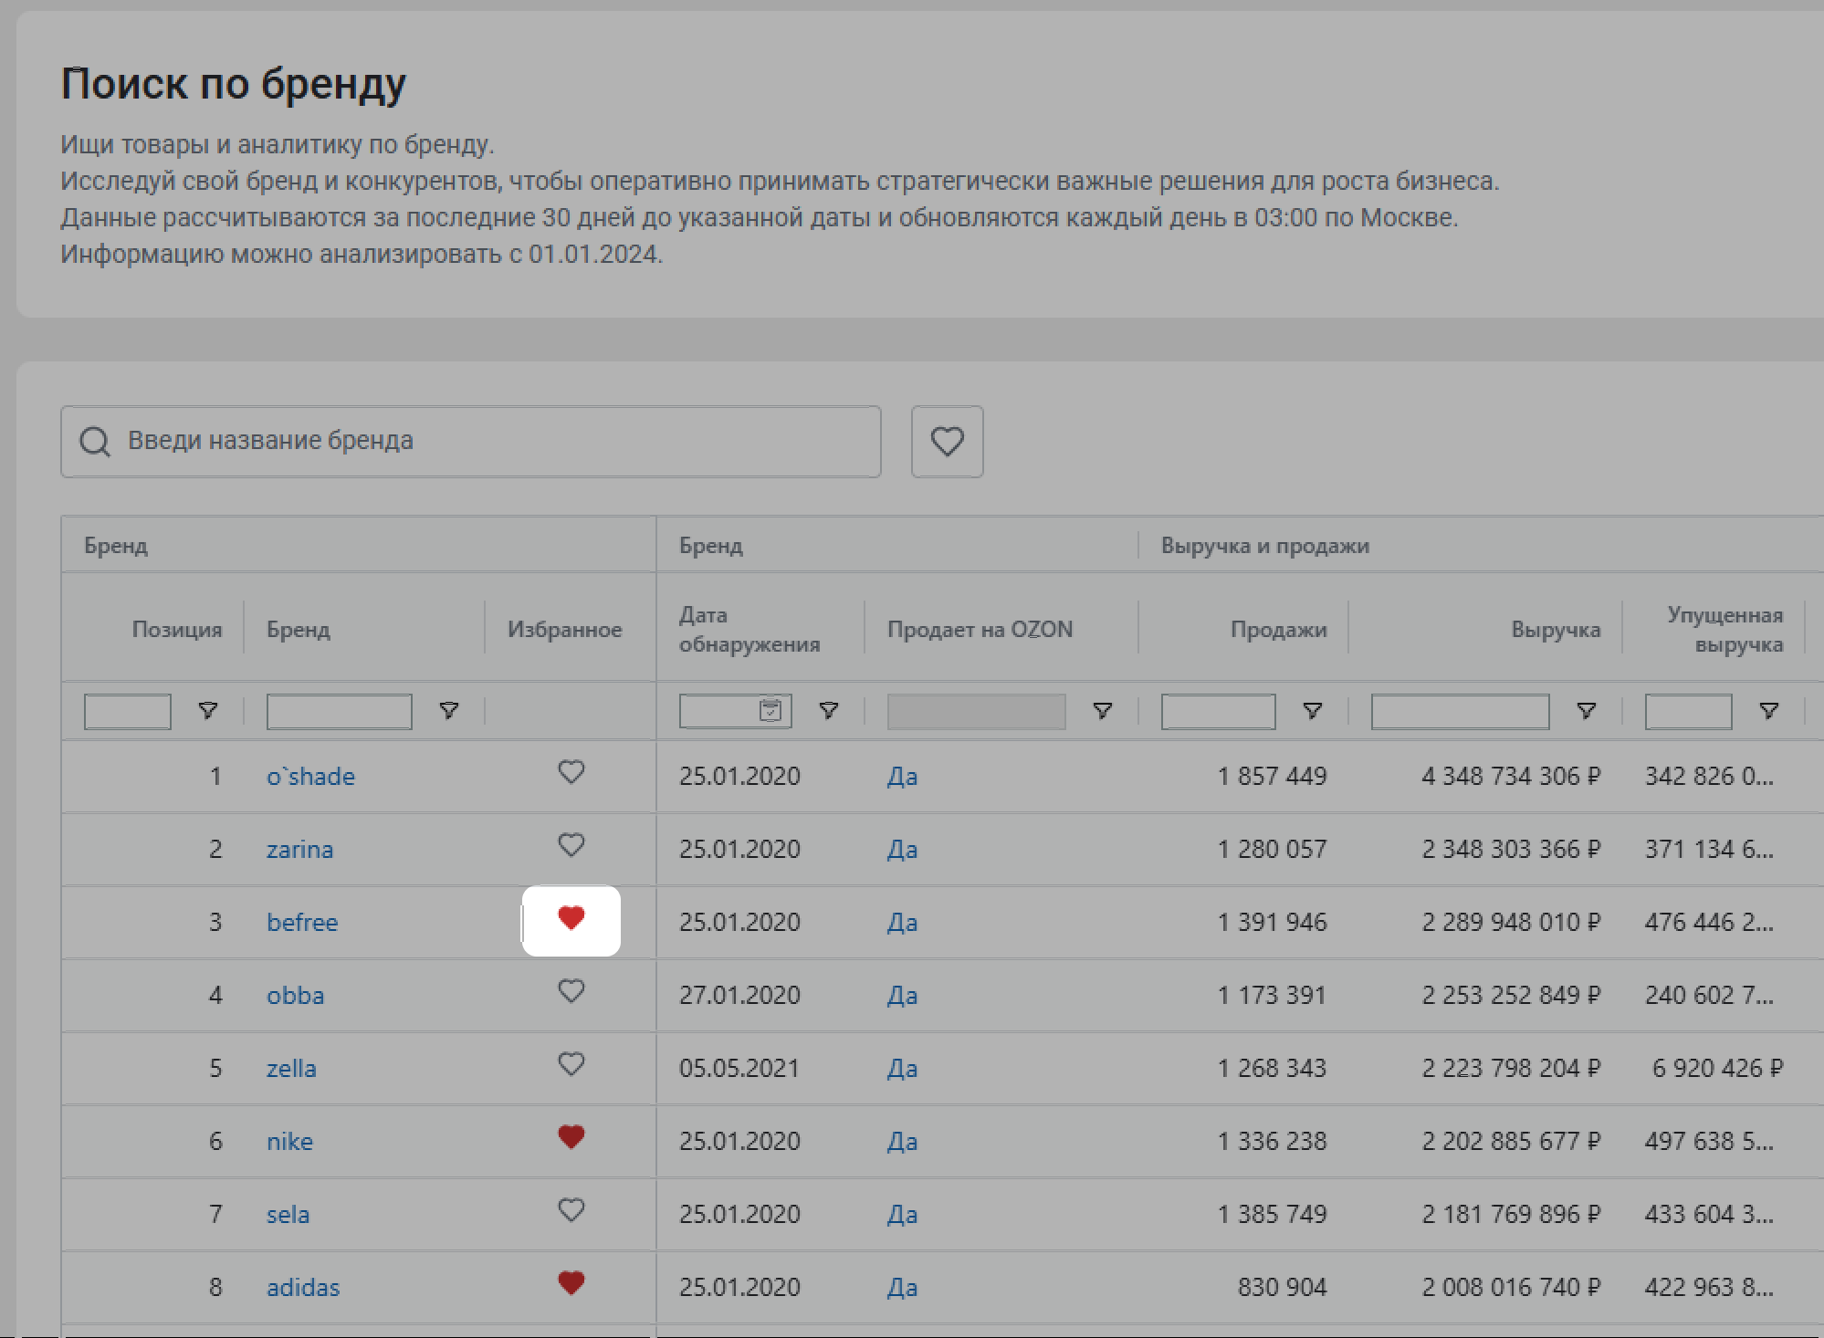Select date cell 05.05.2021

(x=739, y=1069)
